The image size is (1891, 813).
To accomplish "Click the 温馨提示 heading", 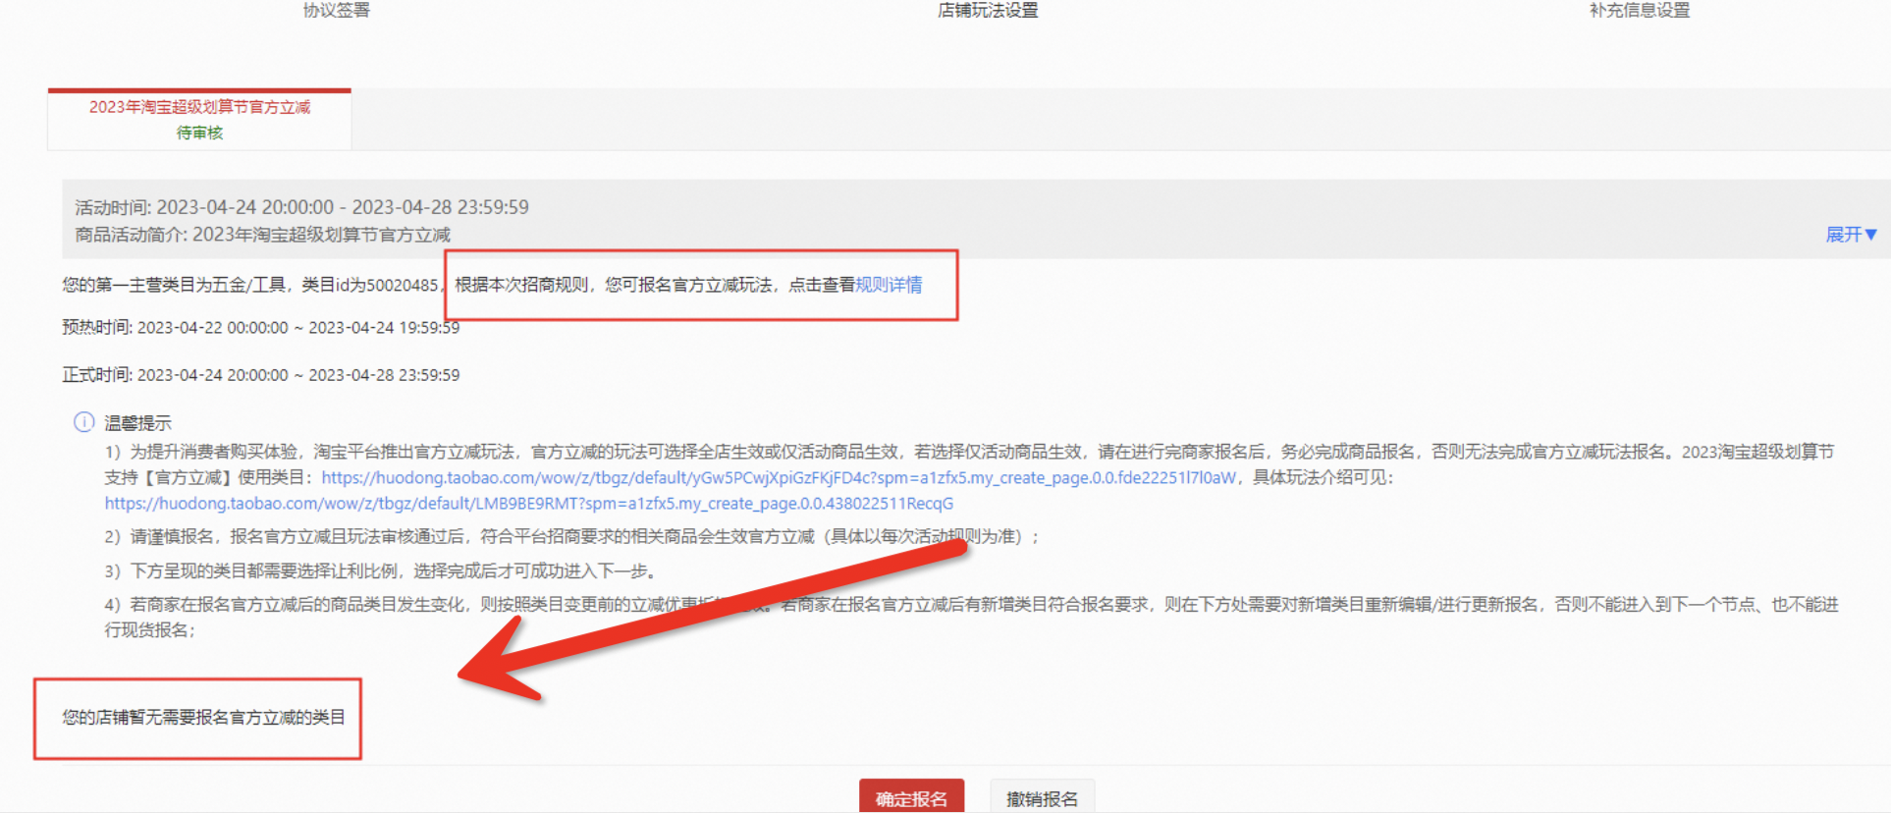I will click(x=137, y=423).
